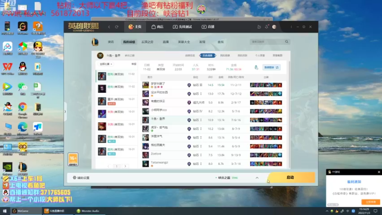382x215 pixels.
Task: Select 查找 in the sub-navigation
Action: (221, 42)
